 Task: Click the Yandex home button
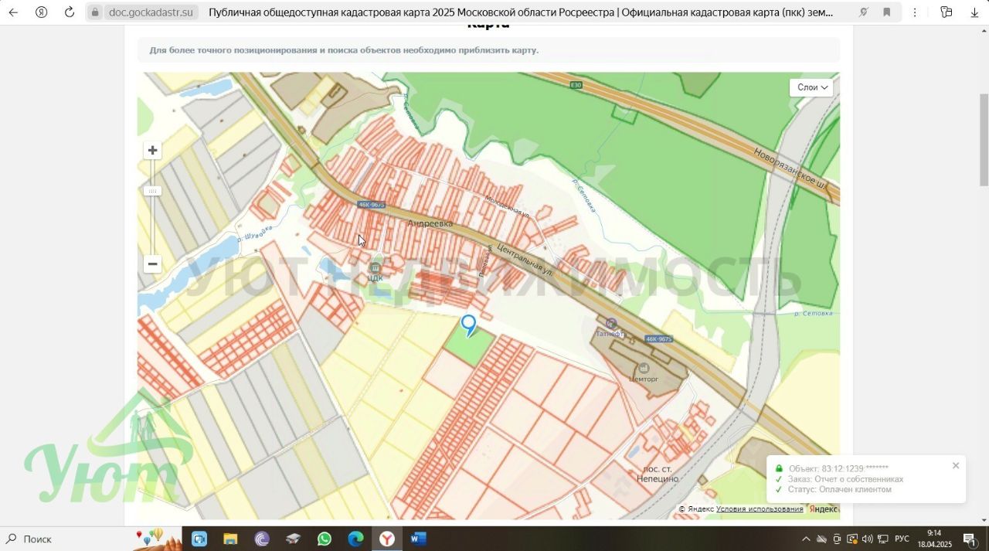pyautogui.click(x=42, y=12)
